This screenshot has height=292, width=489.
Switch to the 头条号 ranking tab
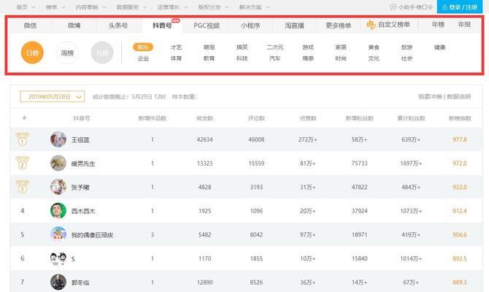[118, 26]
